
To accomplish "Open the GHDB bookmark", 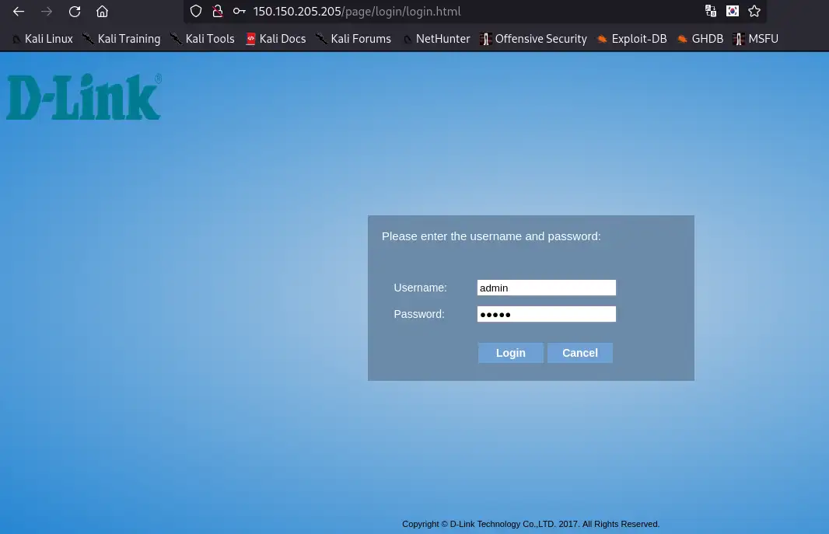I will point(707,39).
